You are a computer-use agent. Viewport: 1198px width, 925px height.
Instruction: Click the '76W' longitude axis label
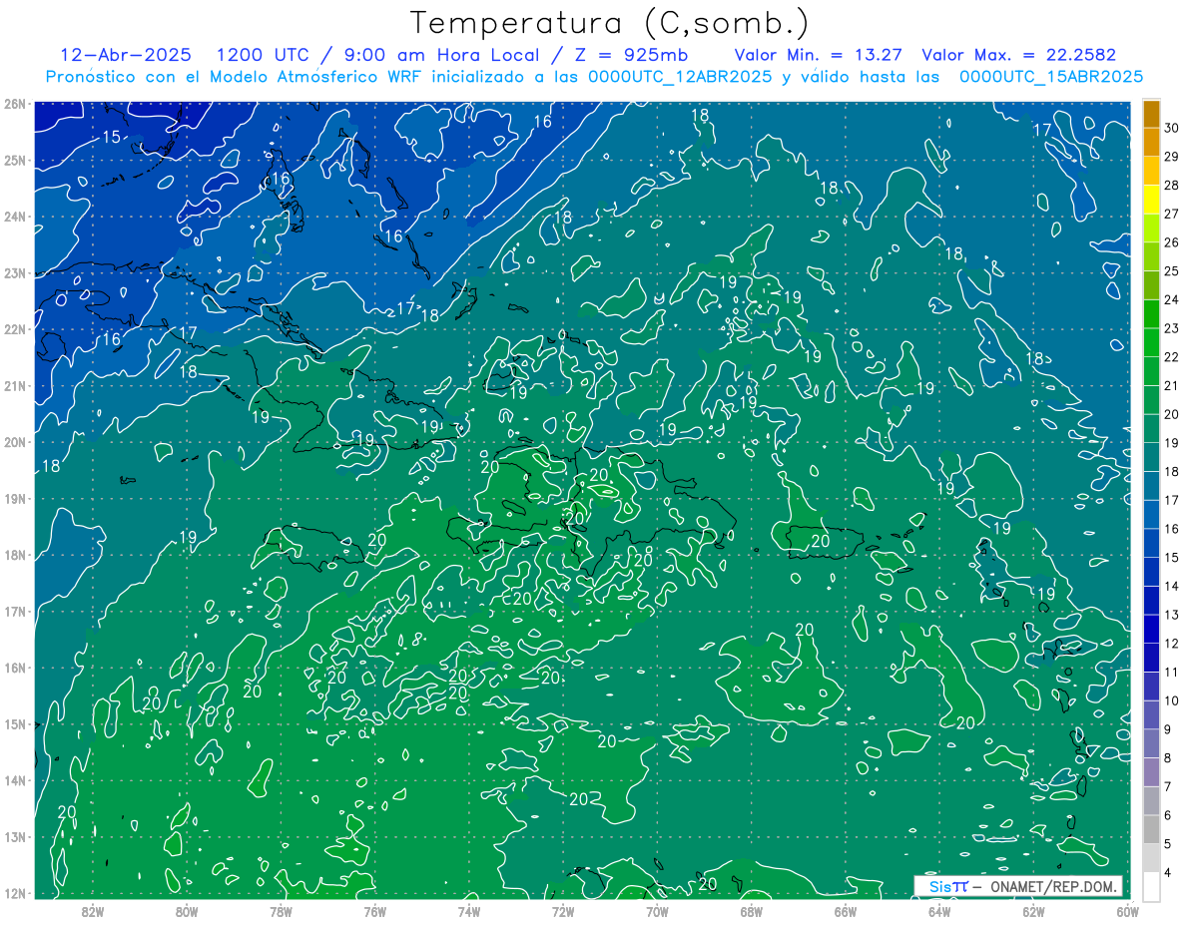click(x=374, y=911)
